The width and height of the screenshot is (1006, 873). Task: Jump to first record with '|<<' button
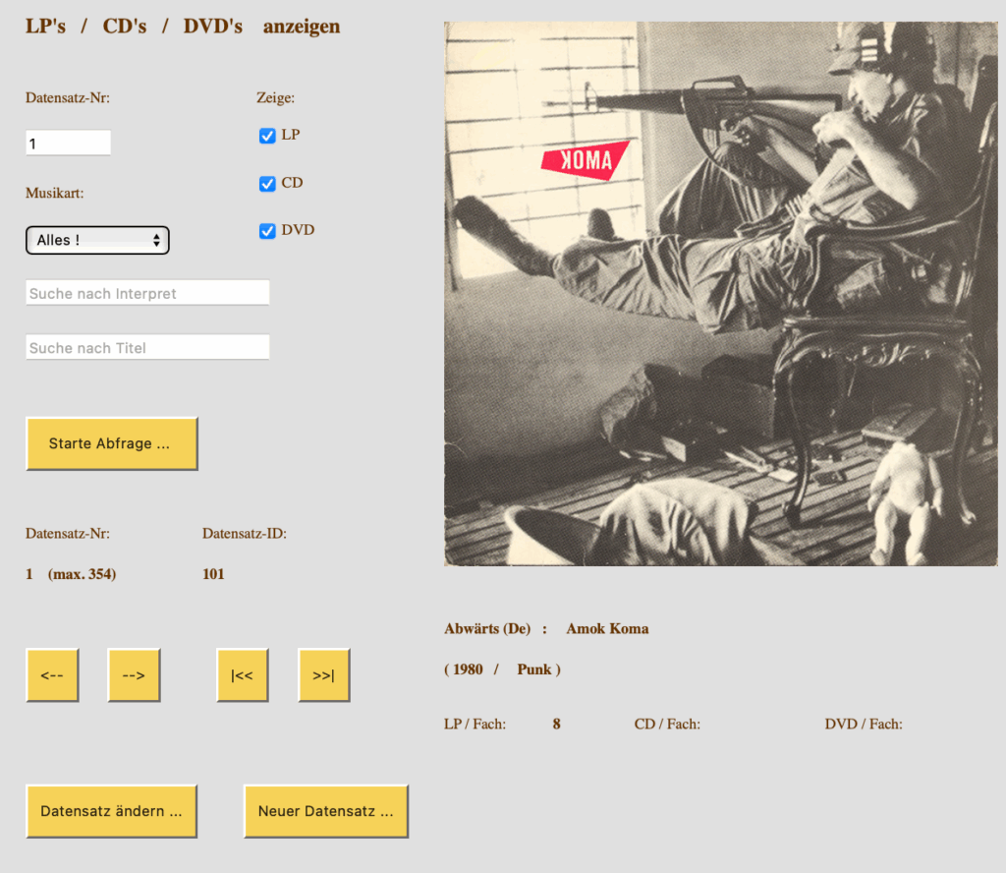point(243,675)
